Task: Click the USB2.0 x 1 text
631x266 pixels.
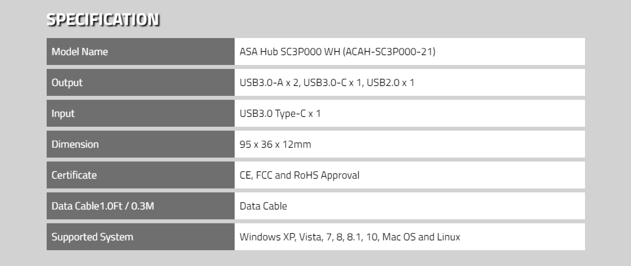Action: click(390, 82)
